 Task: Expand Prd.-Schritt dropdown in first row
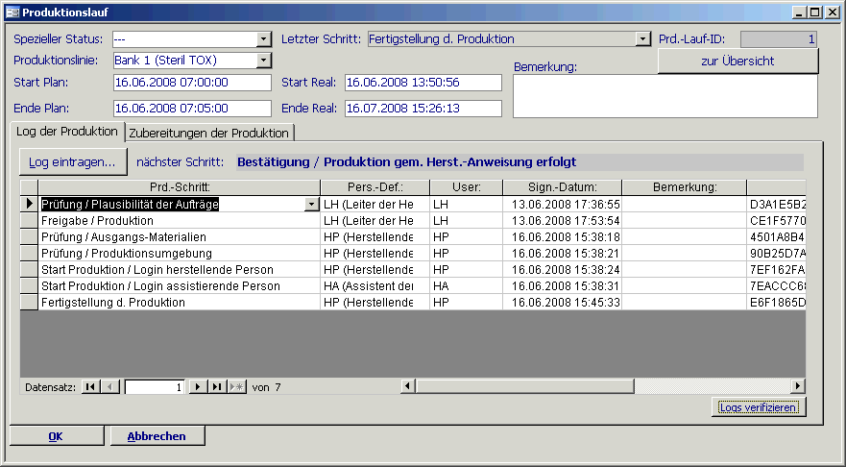tap(311, 204)
